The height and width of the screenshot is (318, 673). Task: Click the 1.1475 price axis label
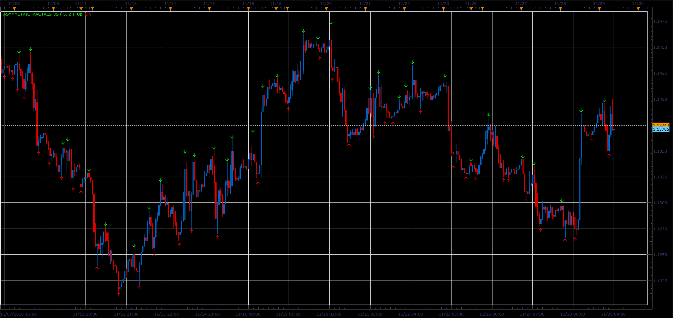click(660, 21)
